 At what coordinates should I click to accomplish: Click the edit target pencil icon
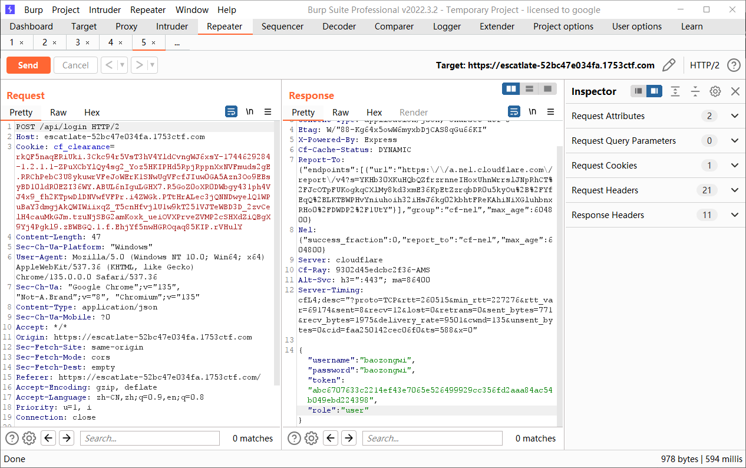[x=669, y=65]
